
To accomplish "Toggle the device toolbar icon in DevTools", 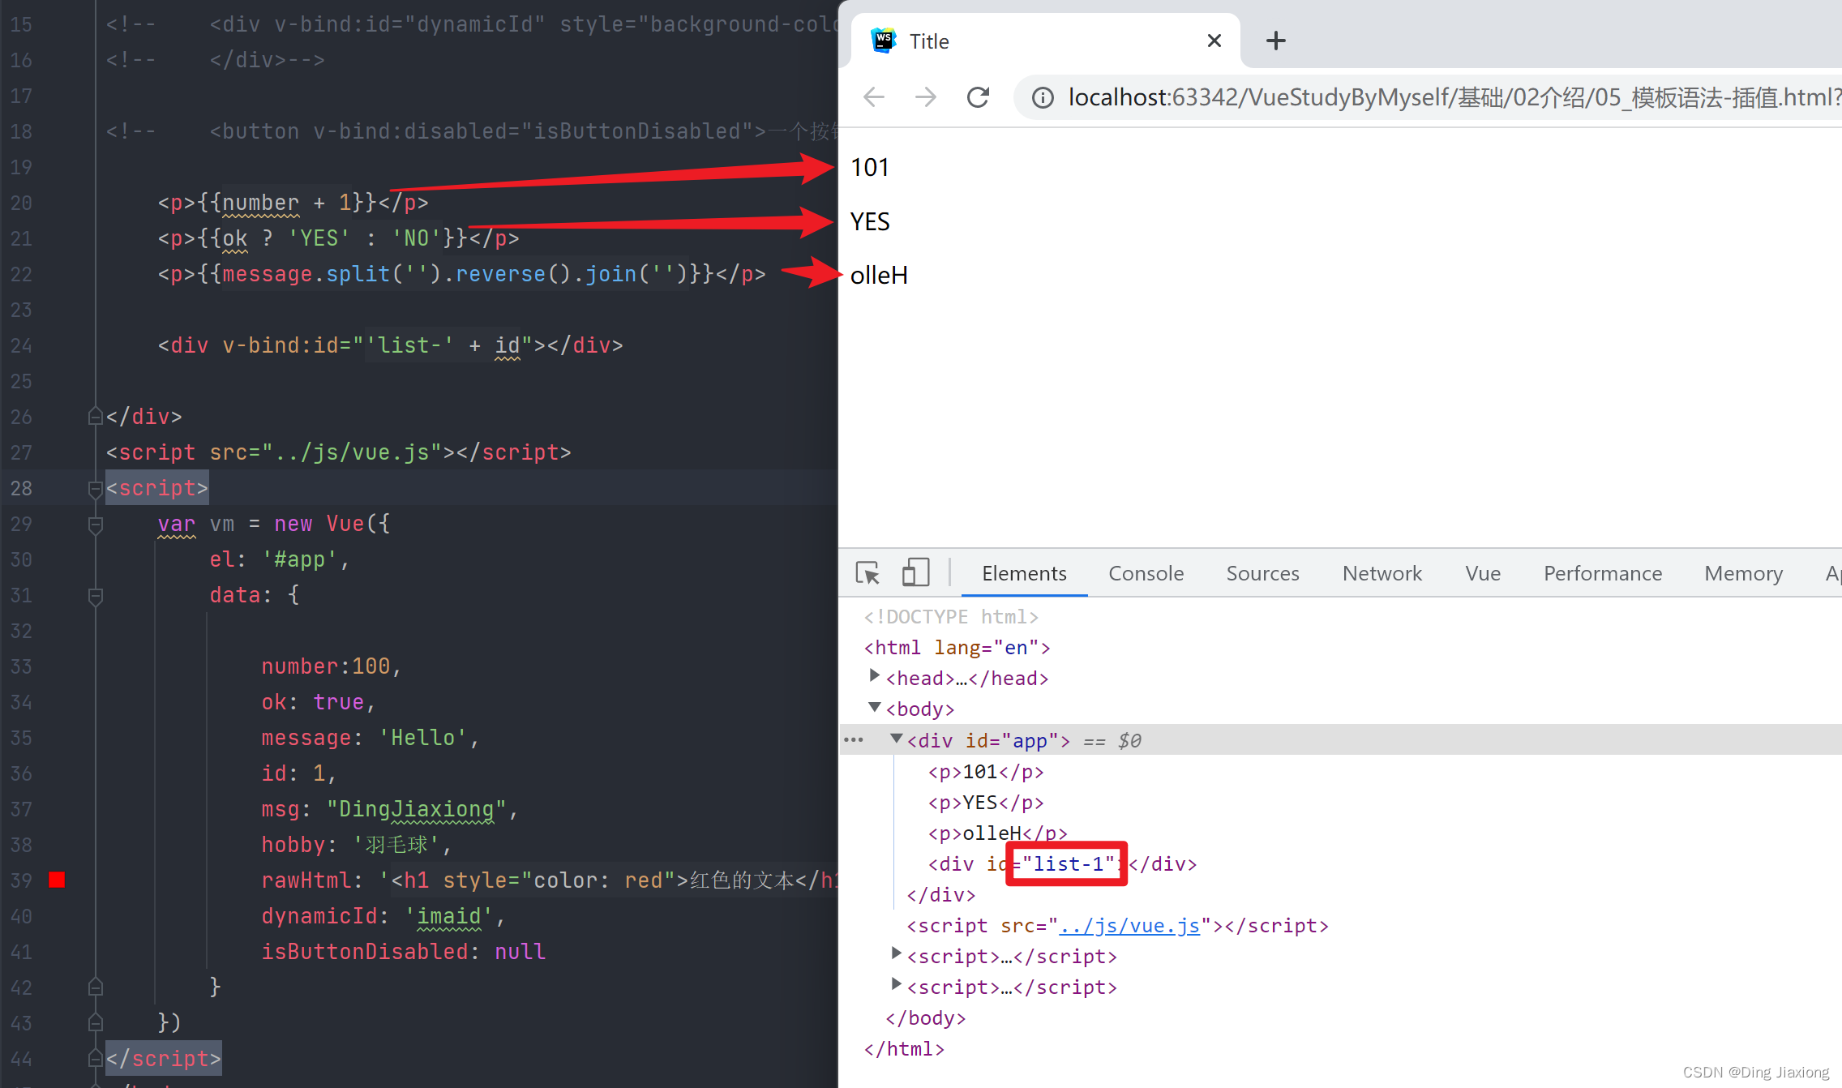I will [915, 572].
